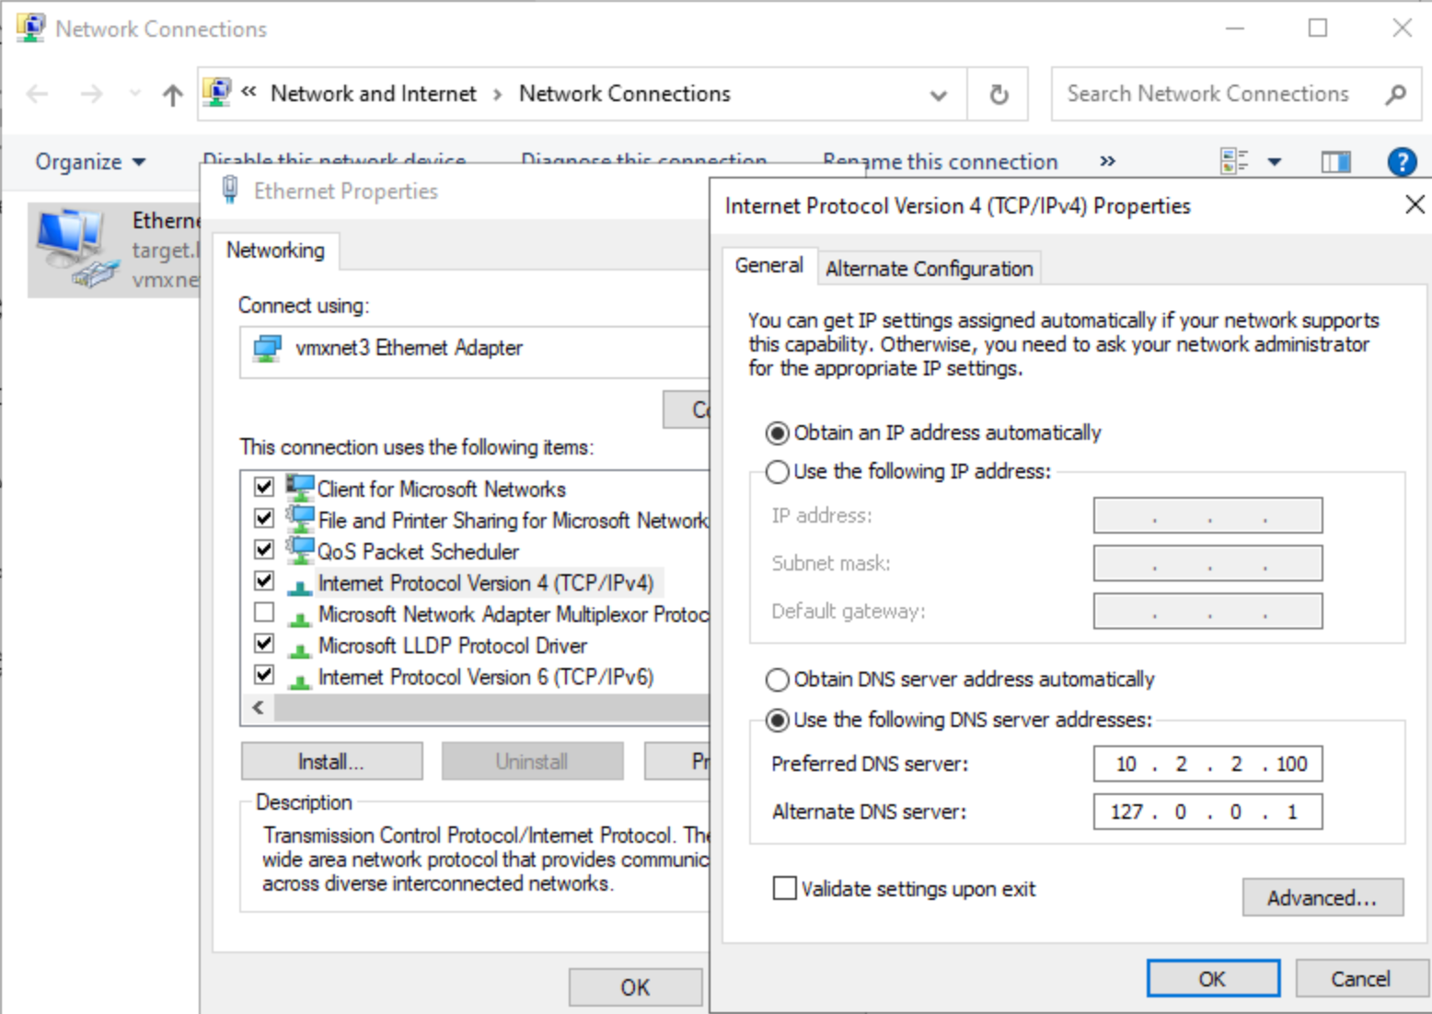The height and width of the screenshot is (1014, 1432).
Task: Click the Up navigation arrow
Action: coord(172,95)
